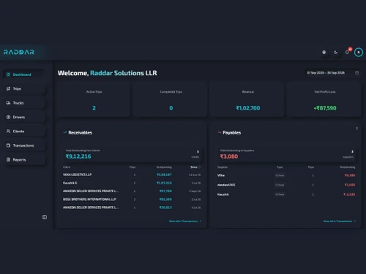Screen dimensions: 366x274
Task: Click the Drivers icon in the sidebar
Action: 8,117
